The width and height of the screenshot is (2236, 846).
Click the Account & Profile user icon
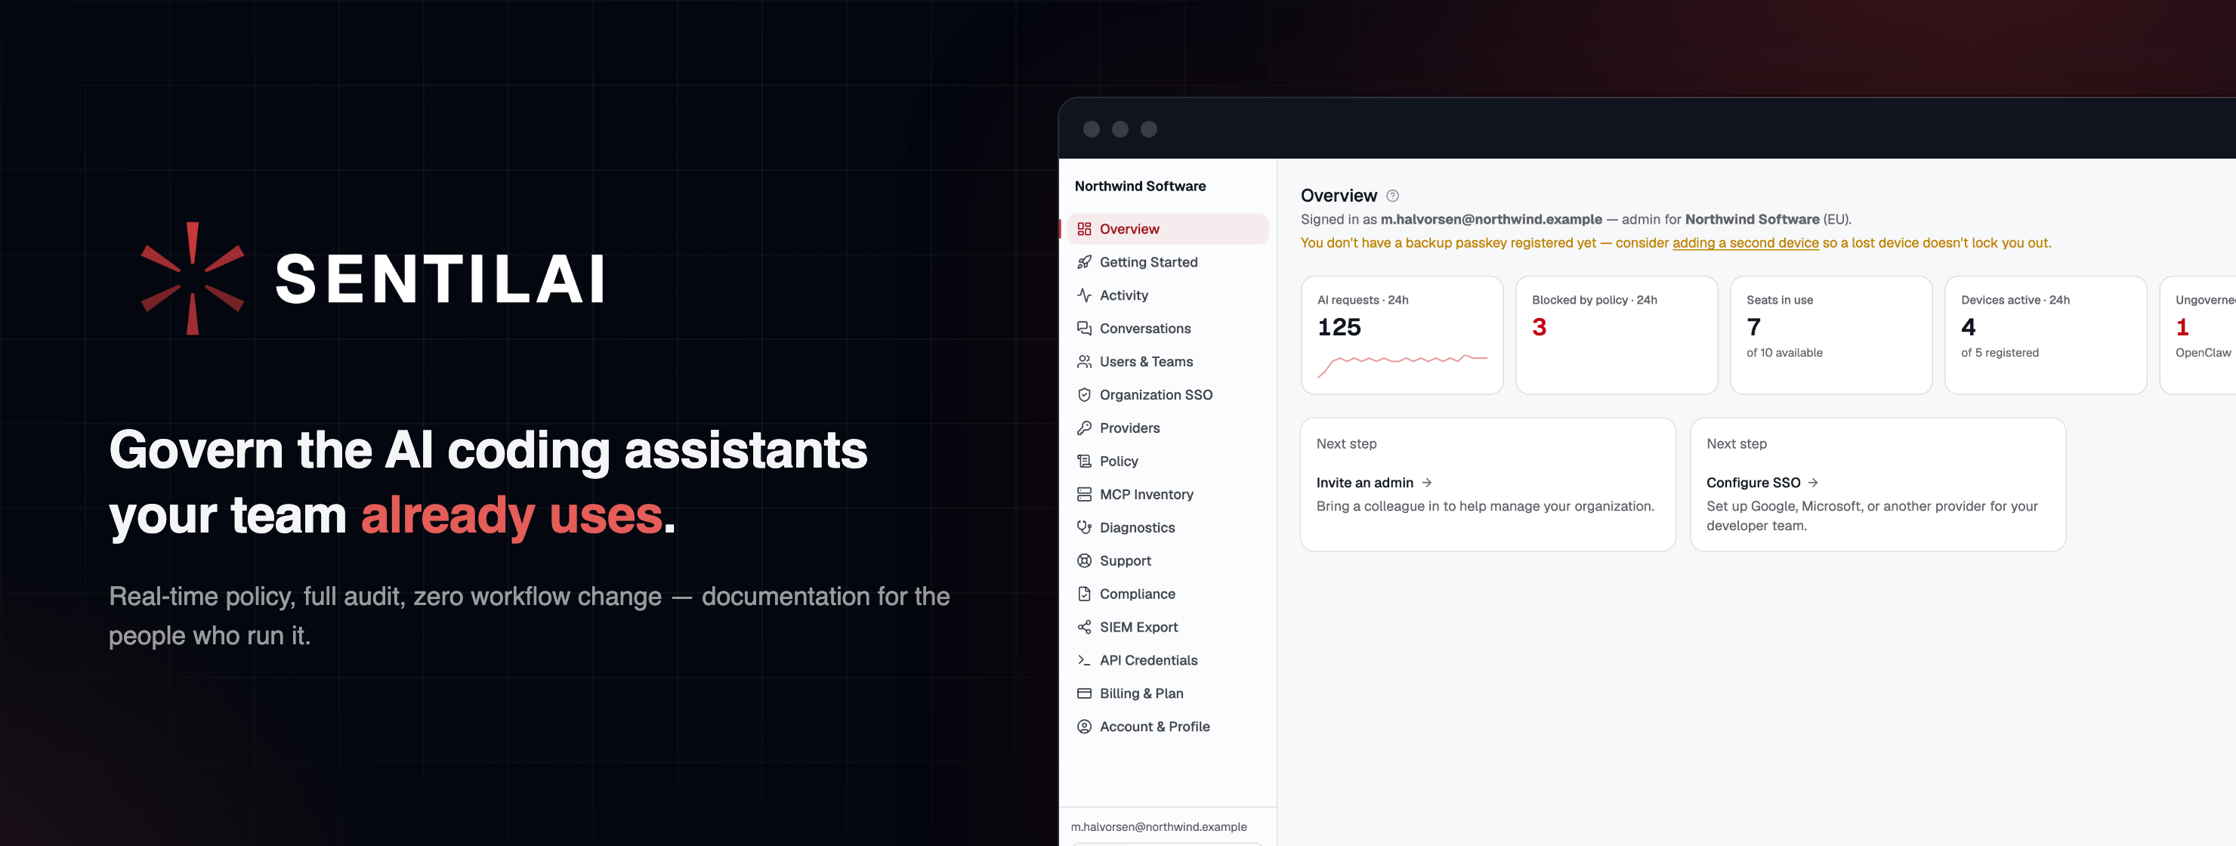click(1084, 726)
